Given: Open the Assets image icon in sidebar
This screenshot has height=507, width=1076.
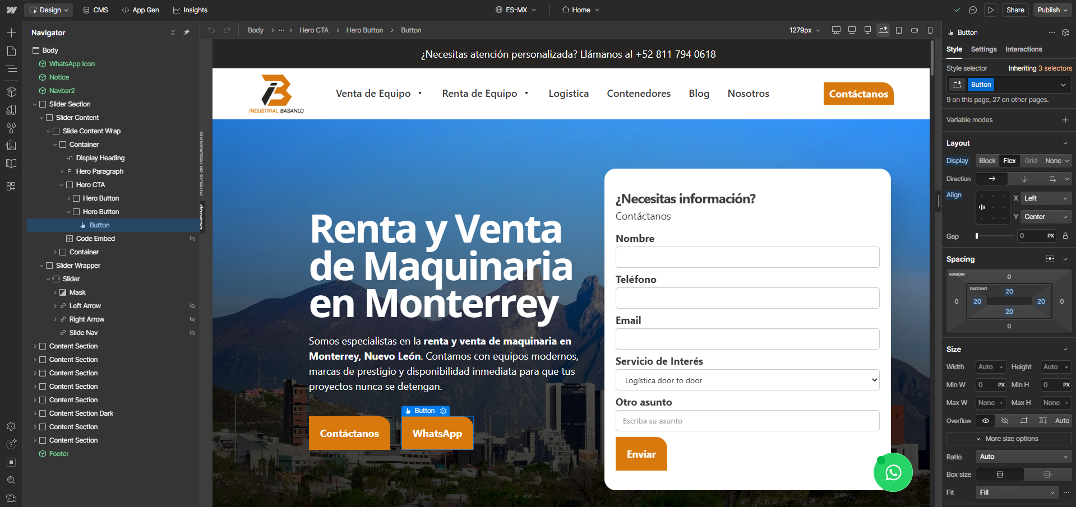Looking at the screenshot, I should coord(11,146).
